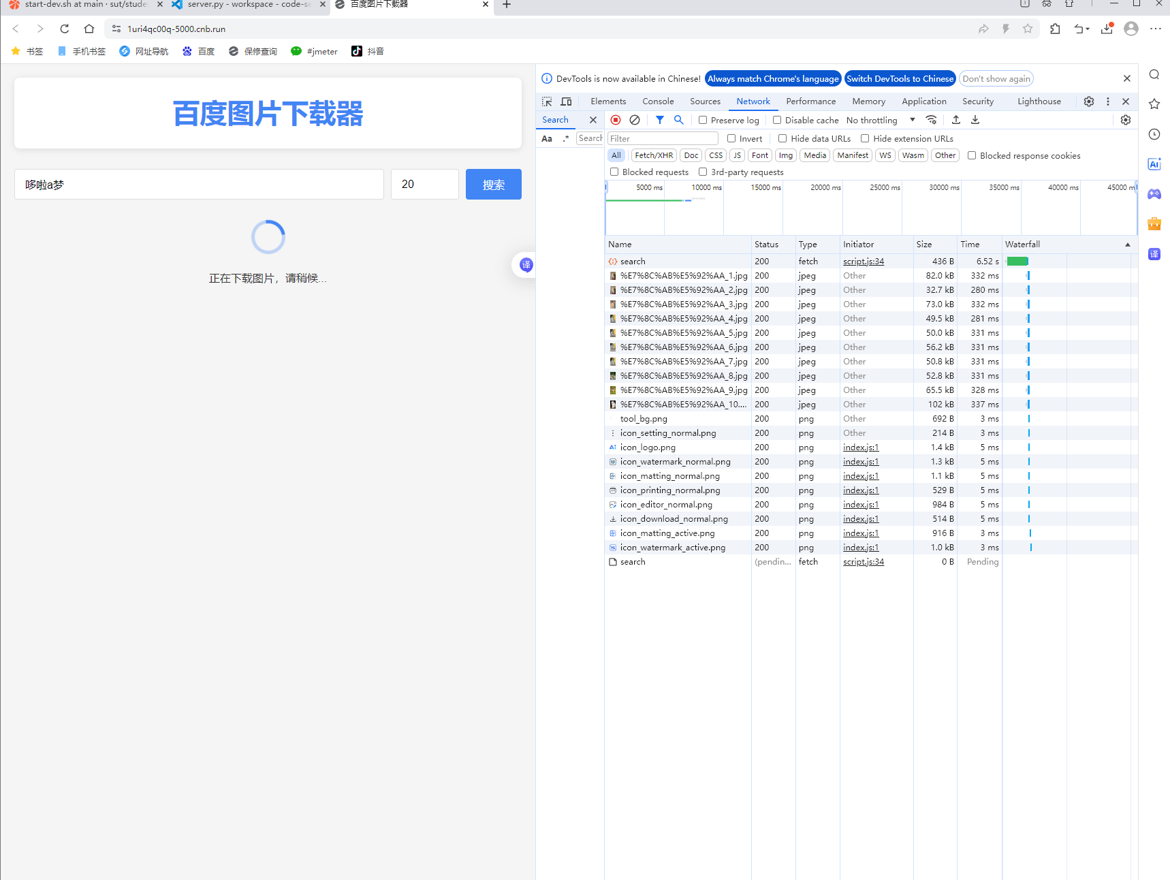Open the 百度 bookmark
The image size is (1170, 880).
click(x=199, y=51)
